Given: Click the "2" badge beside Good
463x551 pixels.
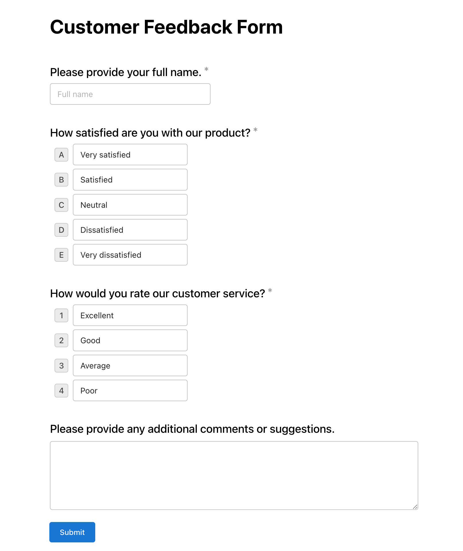Looking at the screenshot, I should click(61, 340).
